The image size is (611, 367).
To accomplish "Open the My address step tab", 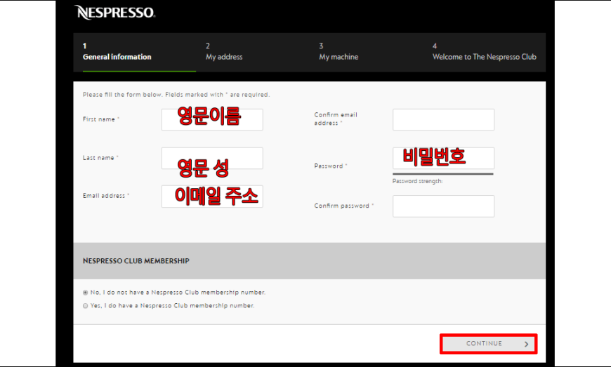I will point(224,52).
